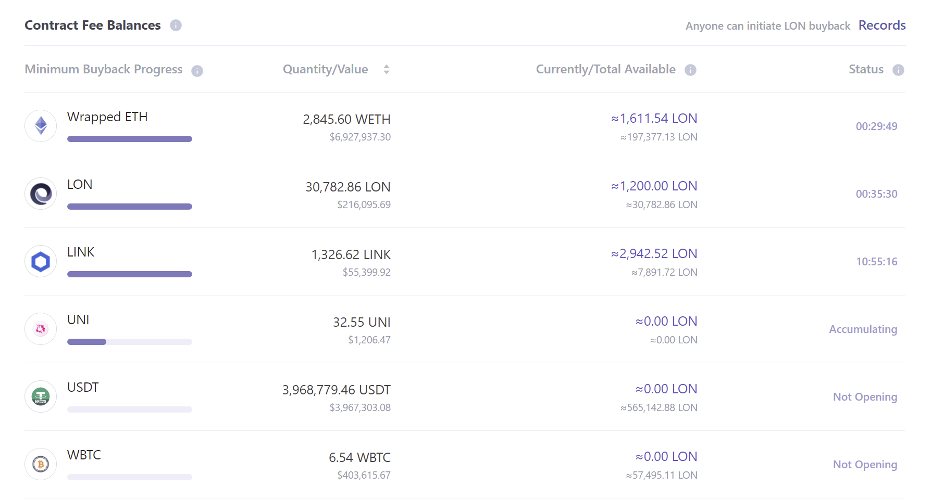Image resolution: width=932 pixels, height=500 pixels.
Task: Click 3,968,779.46 USDT quantity
Action: click(x=336, y=390)
